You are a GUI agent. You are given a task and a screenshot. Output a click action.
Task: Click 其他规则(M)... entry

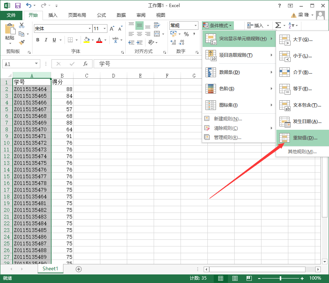click(x=303, y=151)
